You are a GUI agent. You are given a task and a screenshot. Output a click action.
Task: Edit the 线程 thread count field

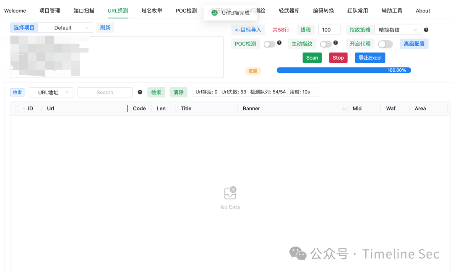point(329,30)
